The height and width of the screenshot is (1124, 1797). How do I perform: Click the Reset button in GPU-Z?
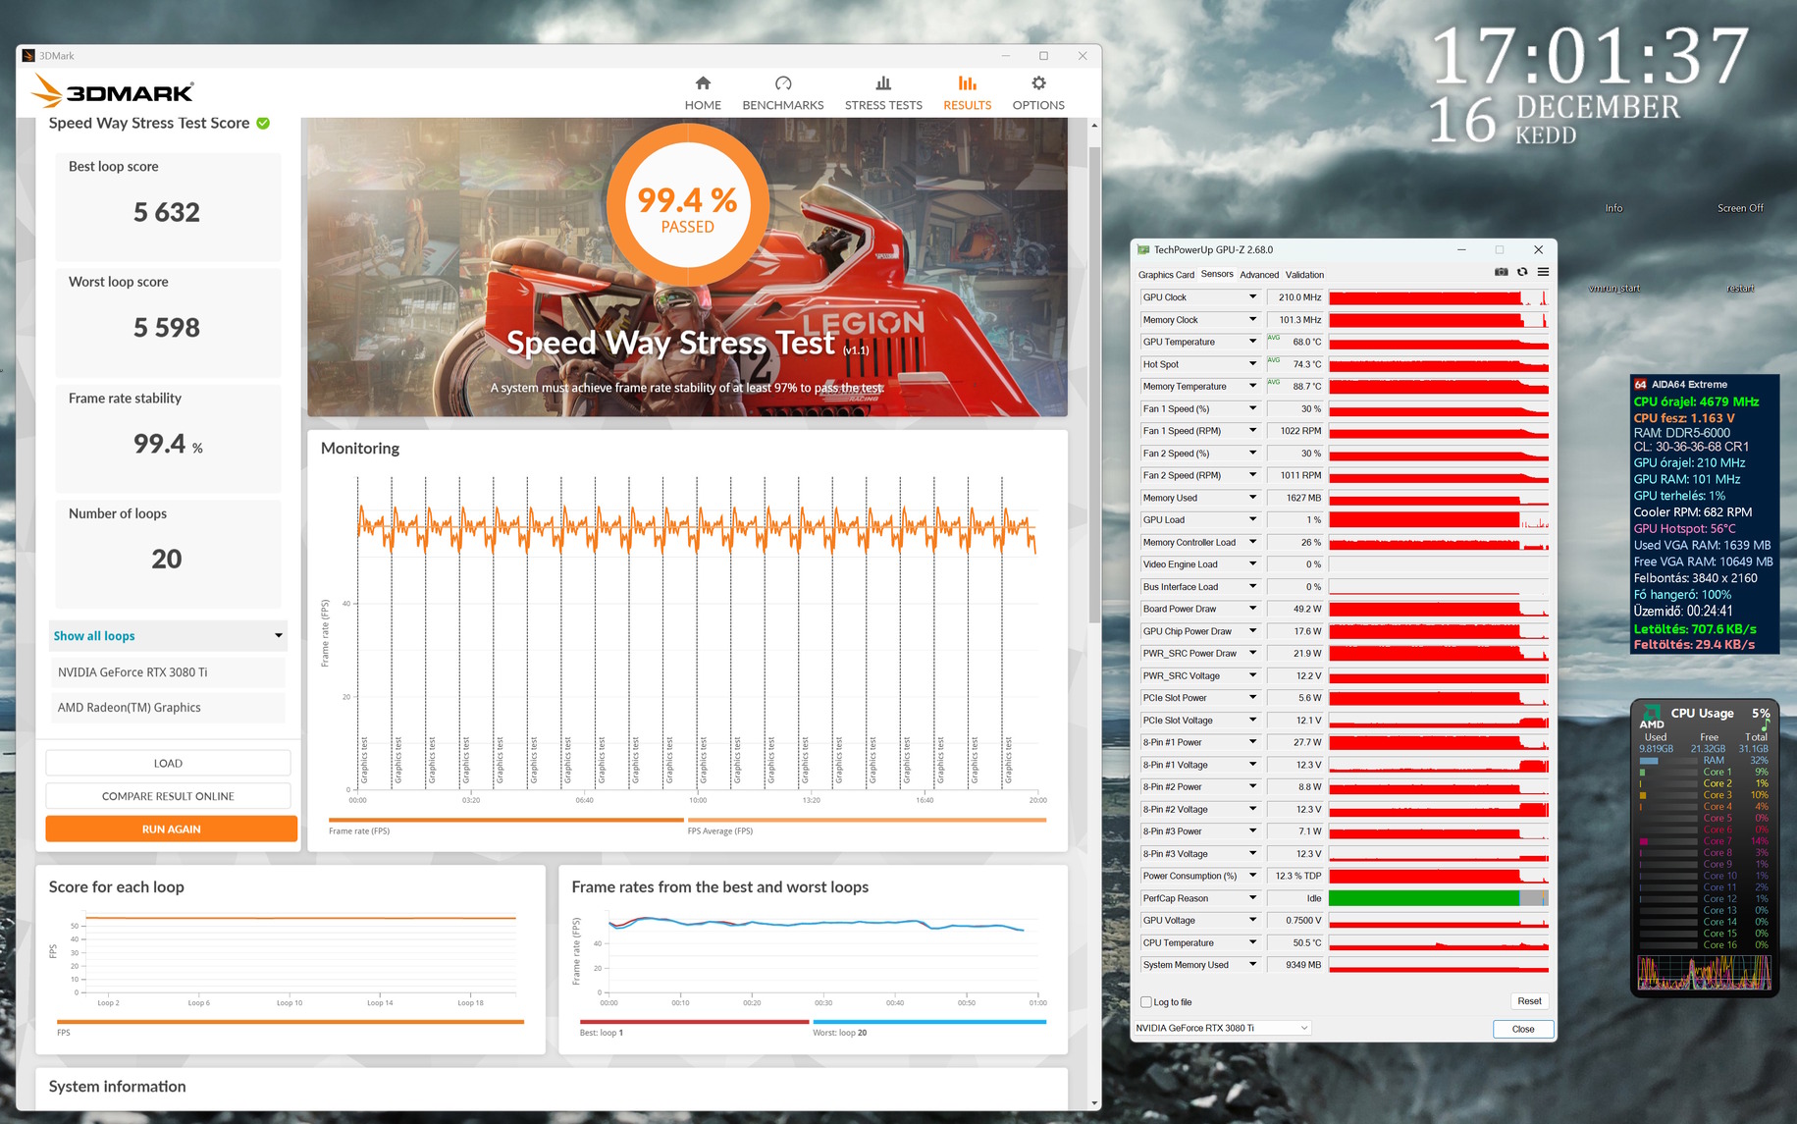(x=1529, y=1001)
